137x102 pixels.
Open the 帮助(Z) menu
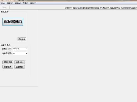33,3
